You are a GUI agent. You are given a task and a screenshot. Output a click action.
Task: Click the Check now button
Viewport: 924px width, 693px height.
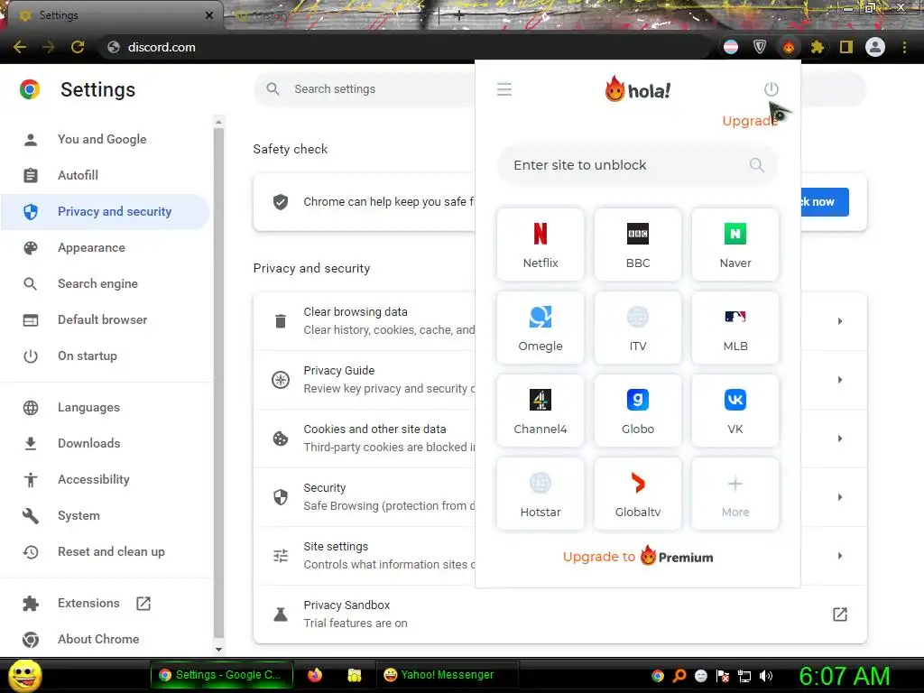click(x=825, y=202)
